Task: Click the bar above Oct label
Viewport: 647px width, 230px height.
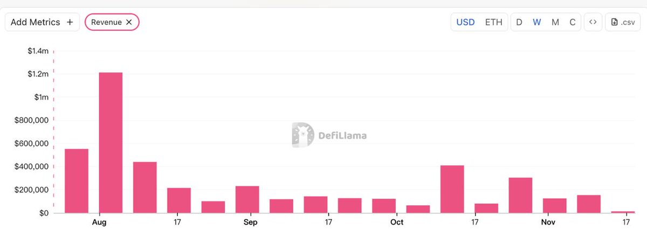Action: point(384,206)
